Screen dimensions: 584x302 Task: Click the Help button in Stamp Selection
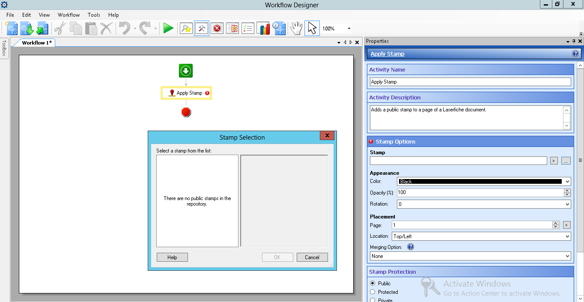tap(172, 257)
